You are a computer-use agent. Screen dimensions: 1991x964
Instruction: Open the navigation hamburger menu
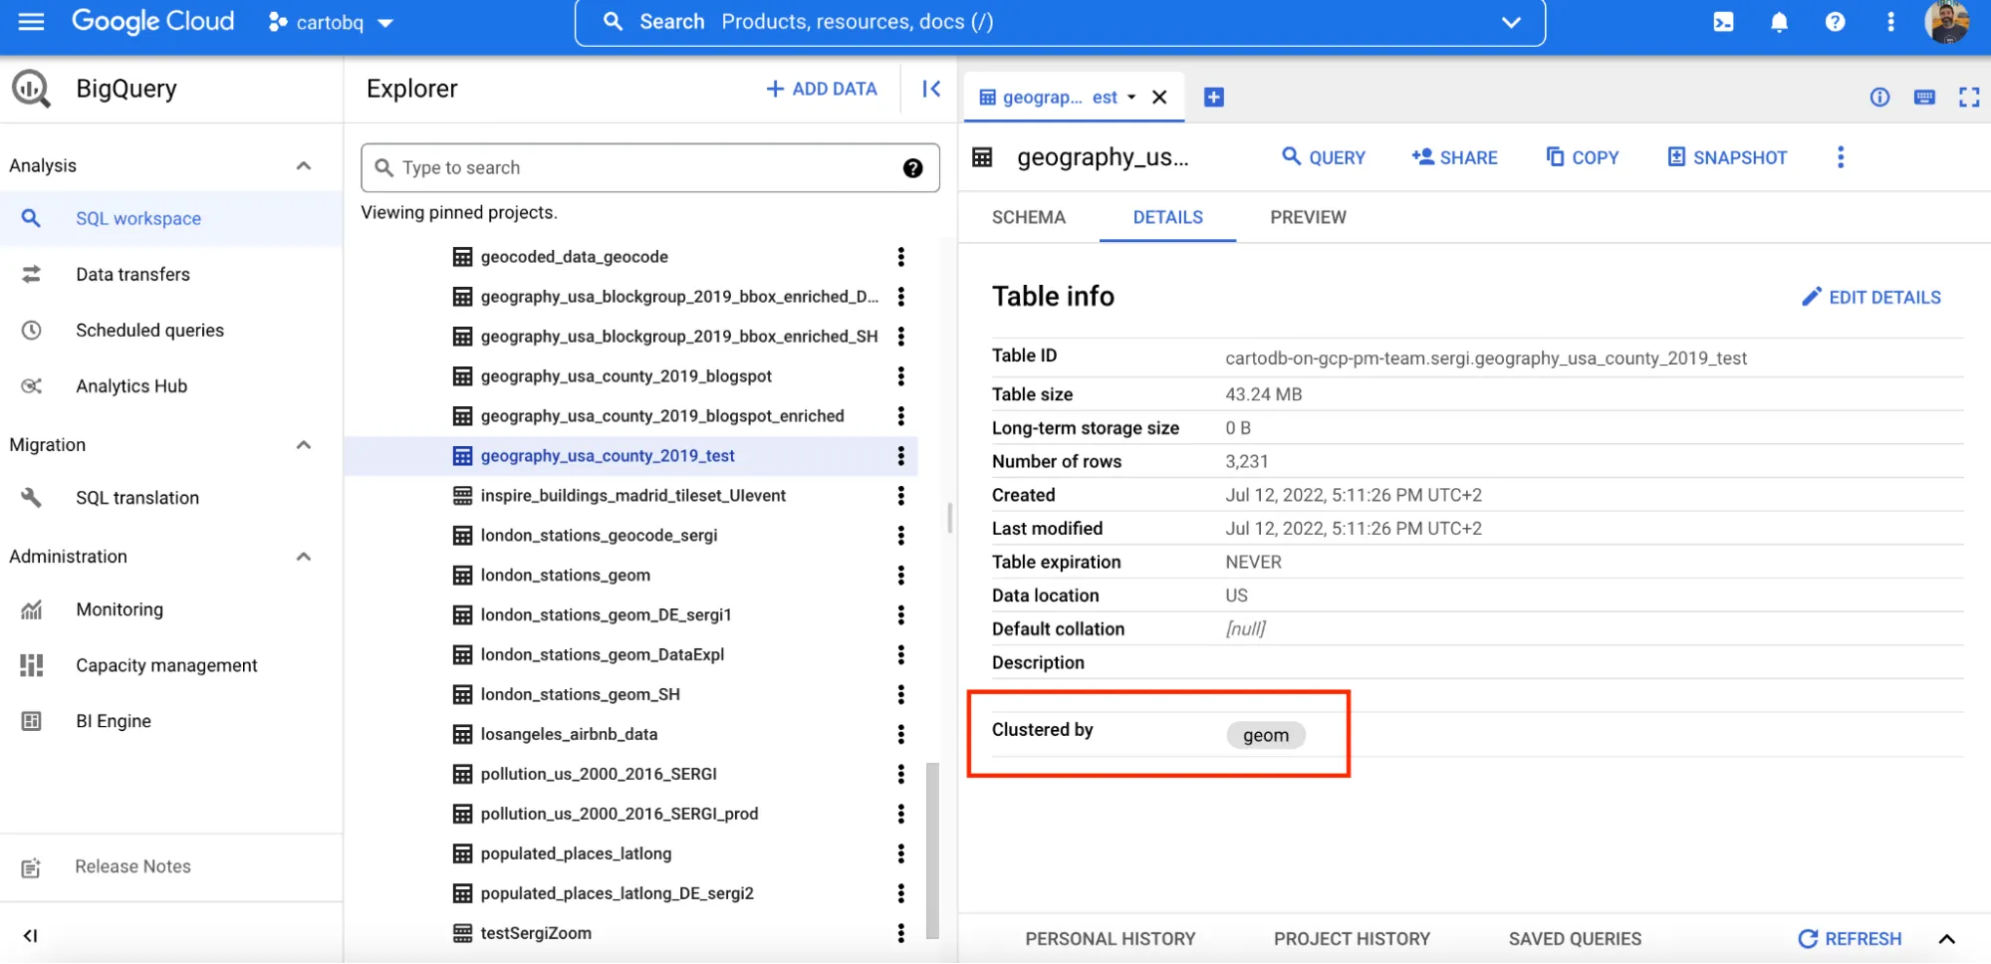[x=31, y=21]
